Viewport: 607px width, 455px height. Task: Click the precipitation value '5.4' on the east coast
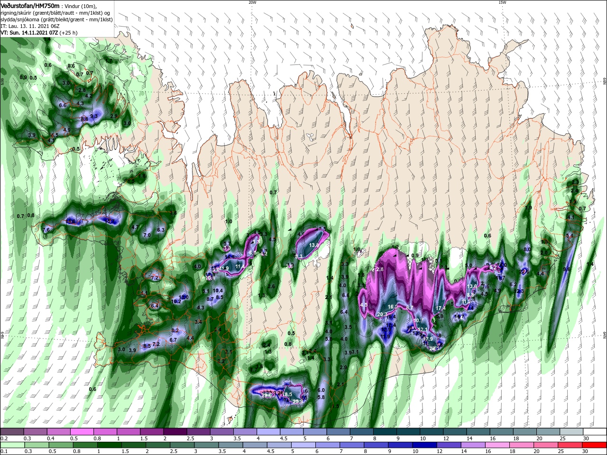coord(570,236)
